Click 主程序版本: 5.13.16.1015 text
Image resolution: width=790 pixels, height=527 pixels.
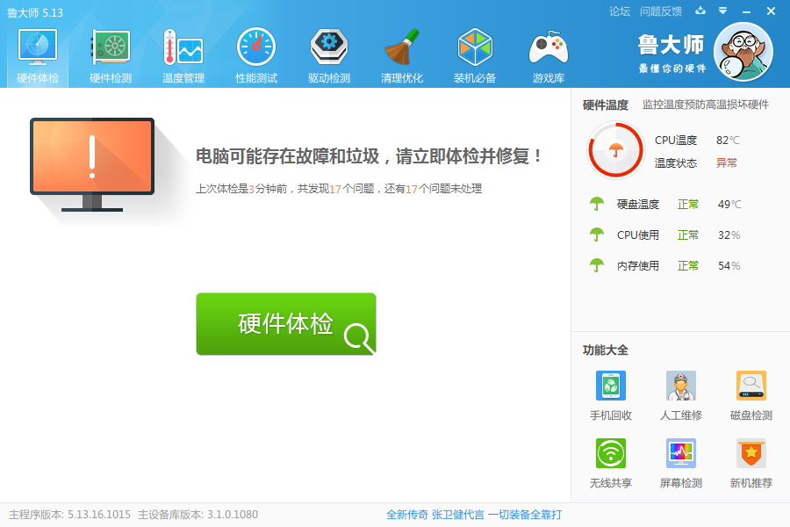tap(69, 515)
